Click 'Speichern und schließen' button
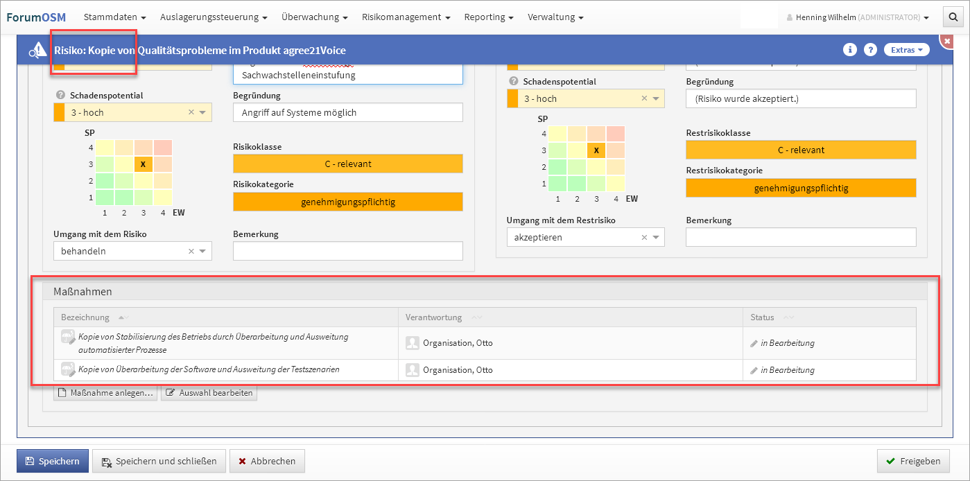970x481 pixels. point(159,461)
